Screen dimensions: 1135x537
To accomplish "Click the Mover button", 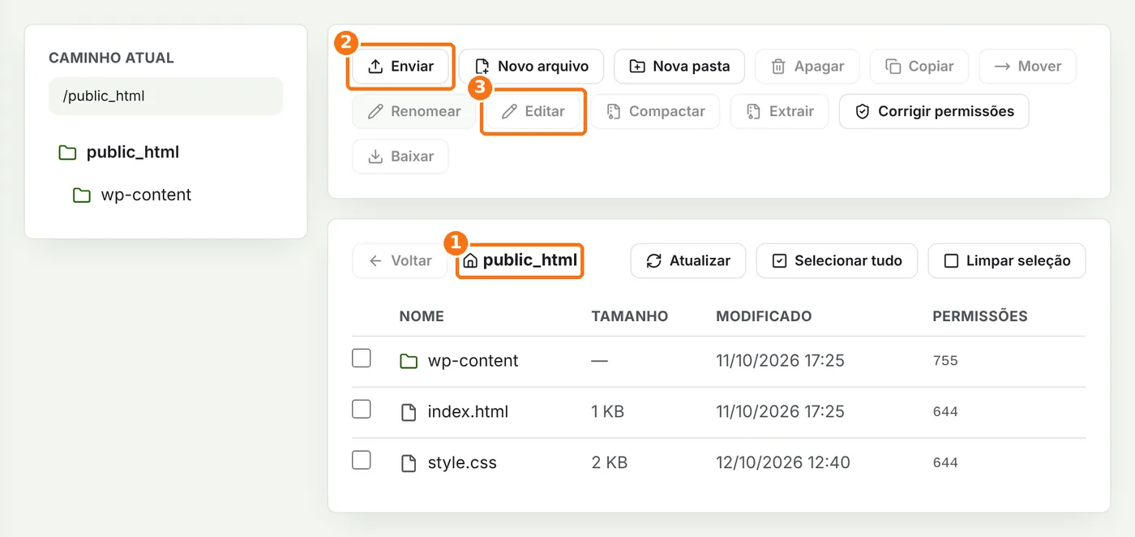I will click(x=1027, y=67).
